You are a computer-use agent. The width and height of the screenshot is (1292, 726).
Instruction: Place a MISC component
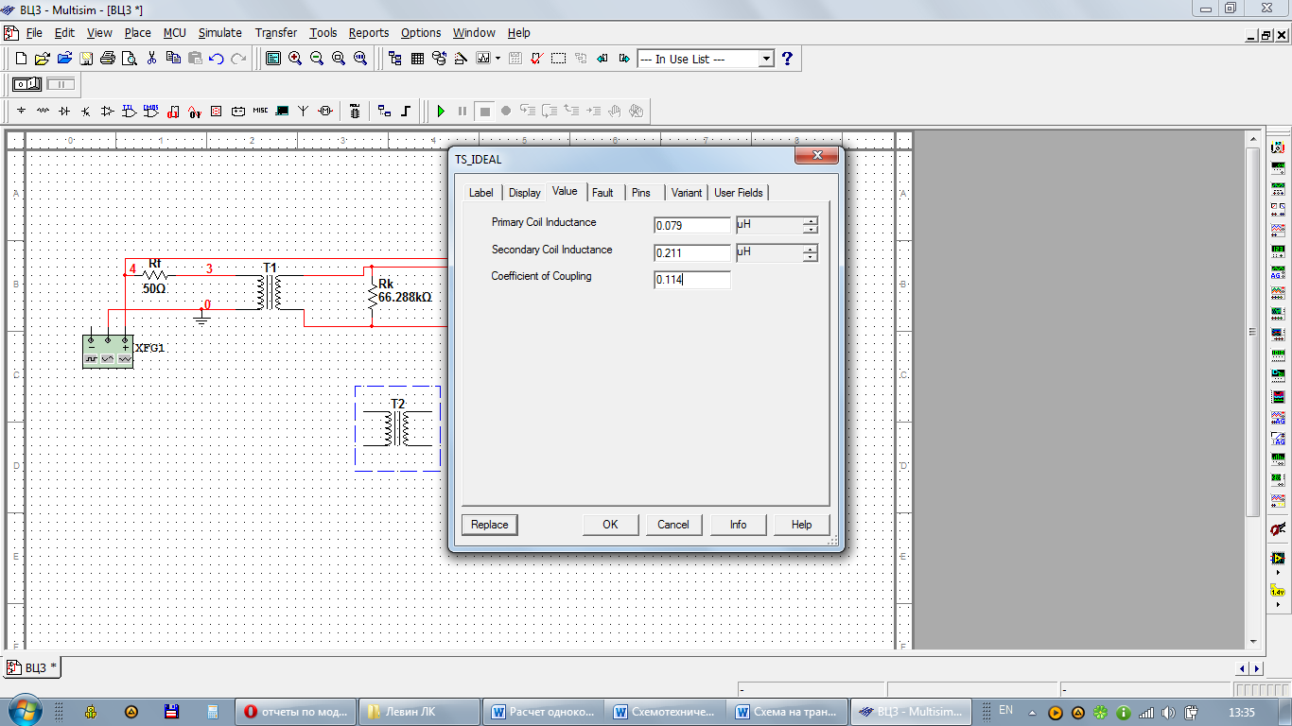pyautogui.click(x=260, y=112)
